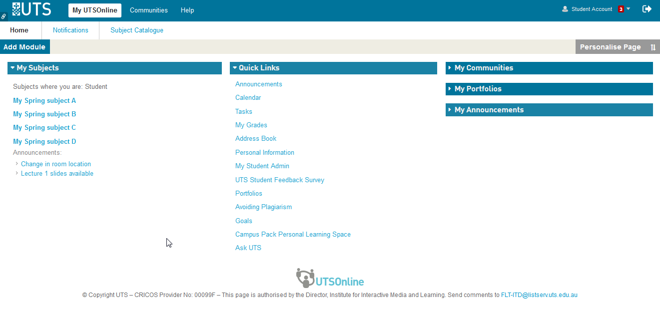
Task: Expand the My Announcements module
Action: [450, 110]
